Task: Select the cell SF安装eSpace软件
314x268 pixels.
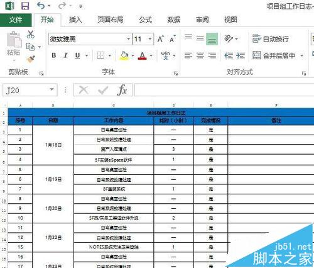Action: 114,160
